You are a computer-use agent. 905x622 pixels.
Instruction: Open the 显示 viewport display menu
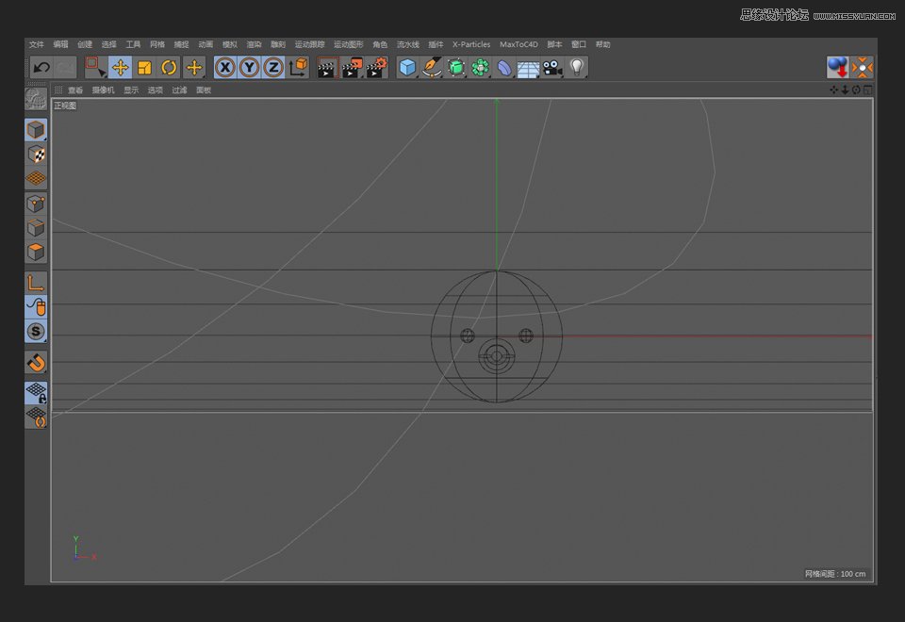point(131,90)
